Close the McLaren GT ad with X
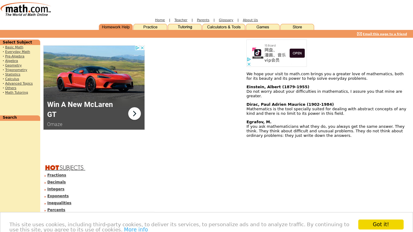Viewport: 413px width, 232px height. [142, 48]
